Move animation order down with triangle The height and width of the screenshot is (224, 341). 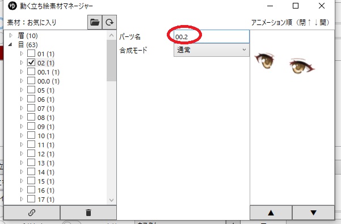313,213
